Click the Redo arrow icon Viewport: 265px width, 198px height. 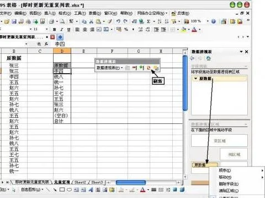point(125,21)
